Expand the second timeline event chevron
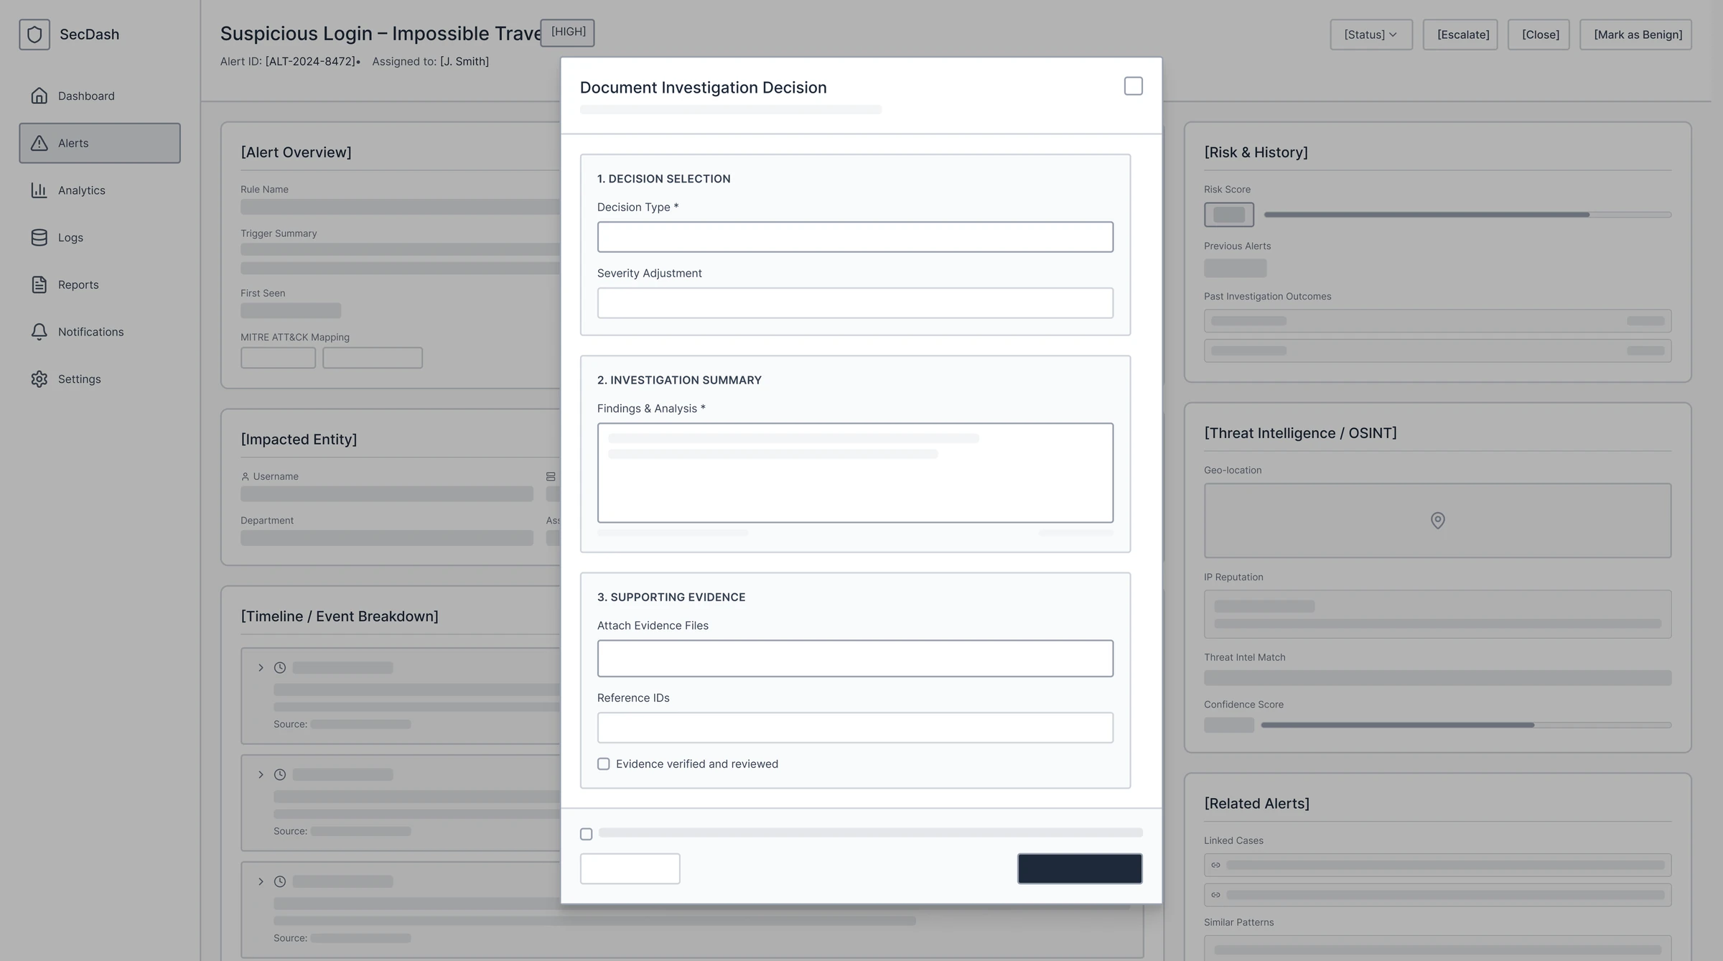The width and height of the screenshot is (1723, 961). tap(261, 774)
